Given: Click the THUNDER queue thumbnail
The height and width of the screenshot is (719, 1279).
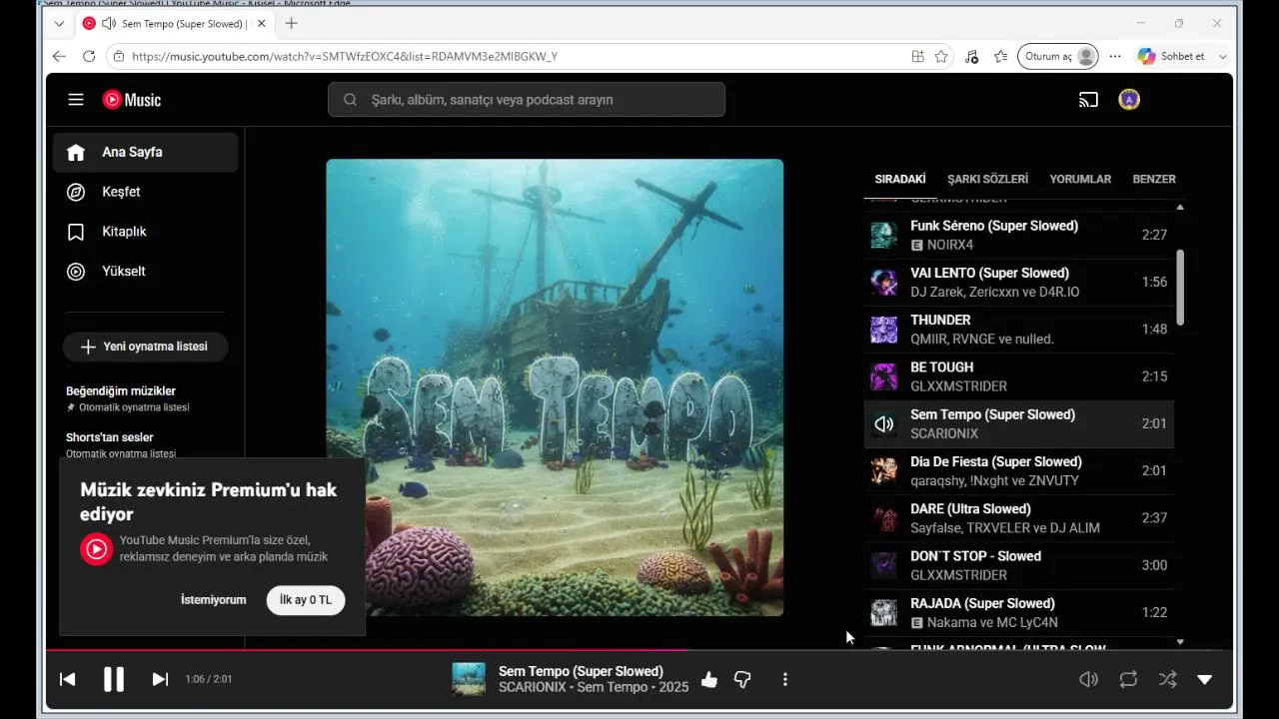Looking at the screenshot, I should coord(883,330).
